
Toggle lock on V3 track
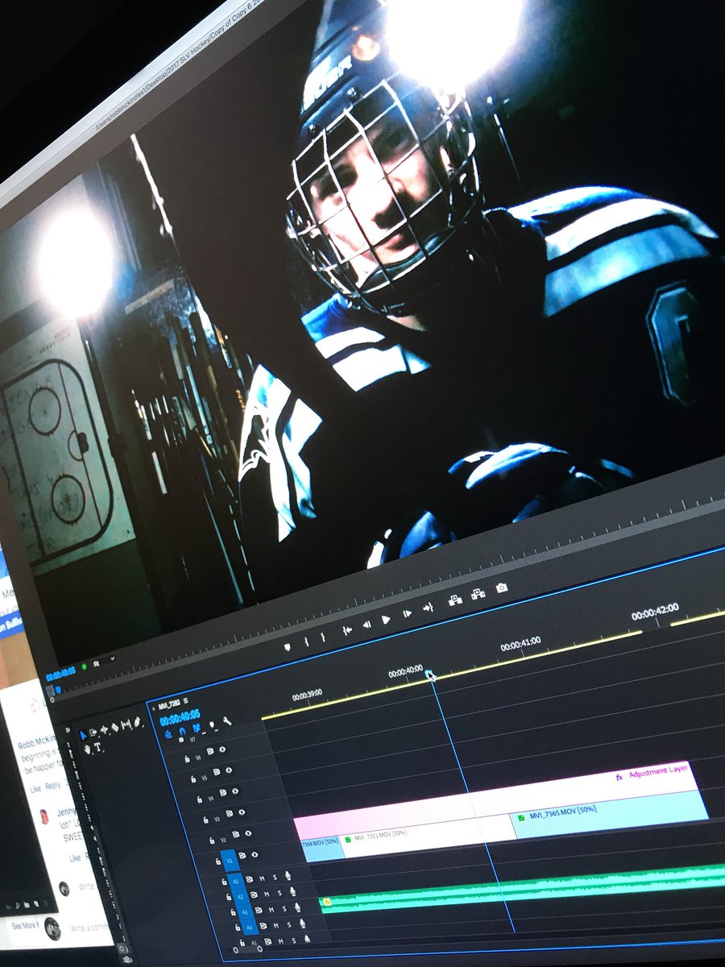(x=205, y=820)
